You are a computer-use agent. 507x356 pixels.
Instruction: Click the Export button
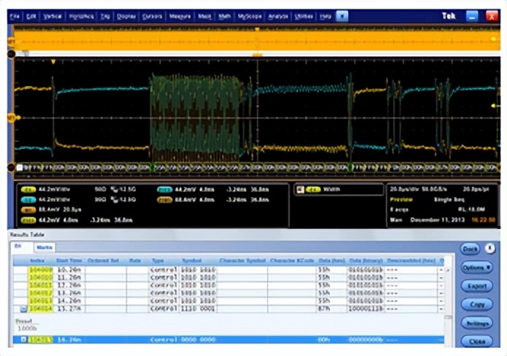coord(476,286)
